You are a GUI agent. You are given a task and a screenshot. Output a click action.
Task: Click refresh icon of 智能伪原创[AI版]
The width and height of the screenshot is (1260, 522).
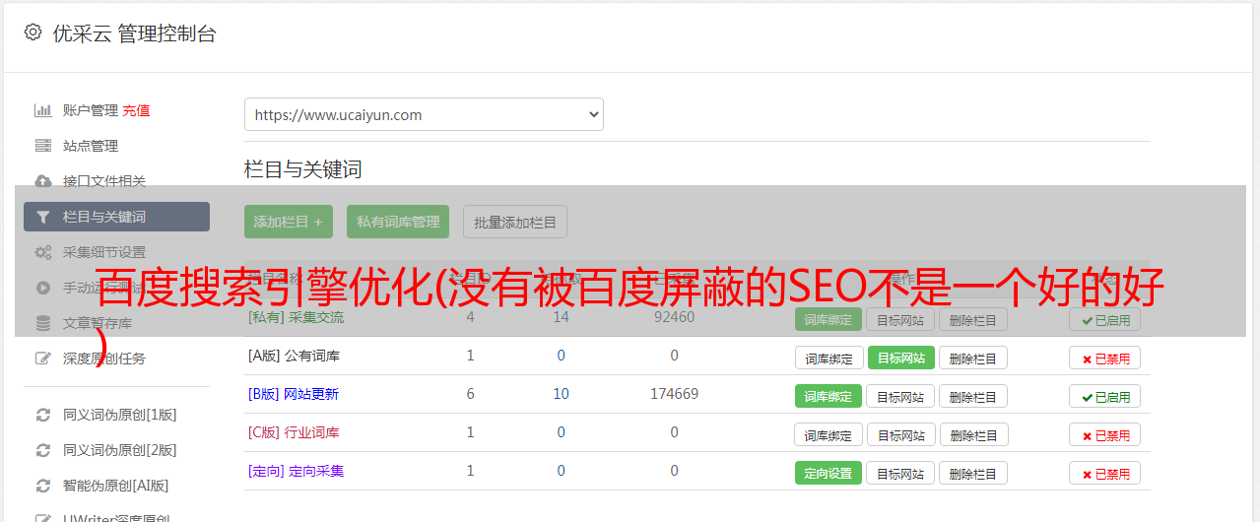point(43,486)
